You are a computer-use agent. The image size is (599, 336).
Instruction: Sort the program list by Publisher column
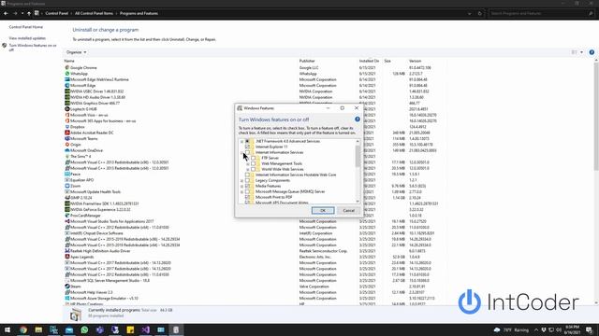click(307, 61)
